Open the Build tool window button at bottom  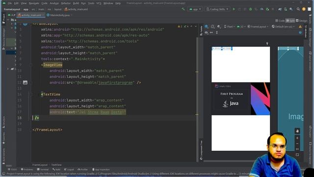coord(56,170)
